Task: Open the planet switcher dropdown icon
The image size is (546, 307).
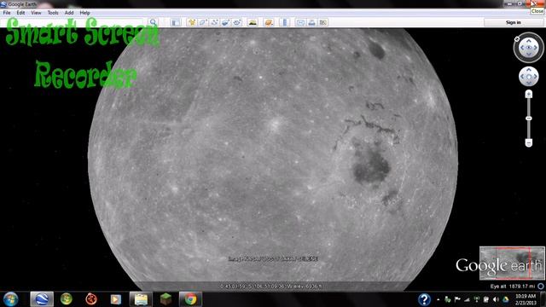Action: point(269,22)
